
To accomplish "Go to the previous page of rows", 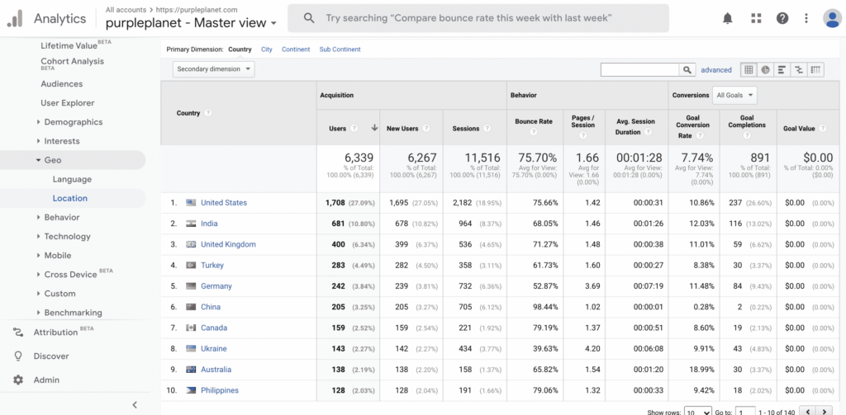I will tap(808, 412).
